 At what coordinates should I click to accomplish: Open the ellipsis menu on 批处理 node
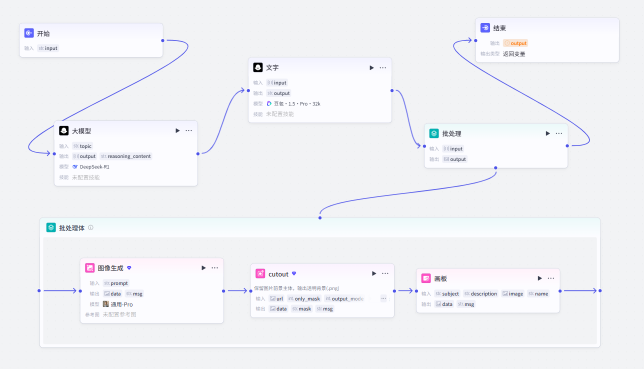pos(558,133)
